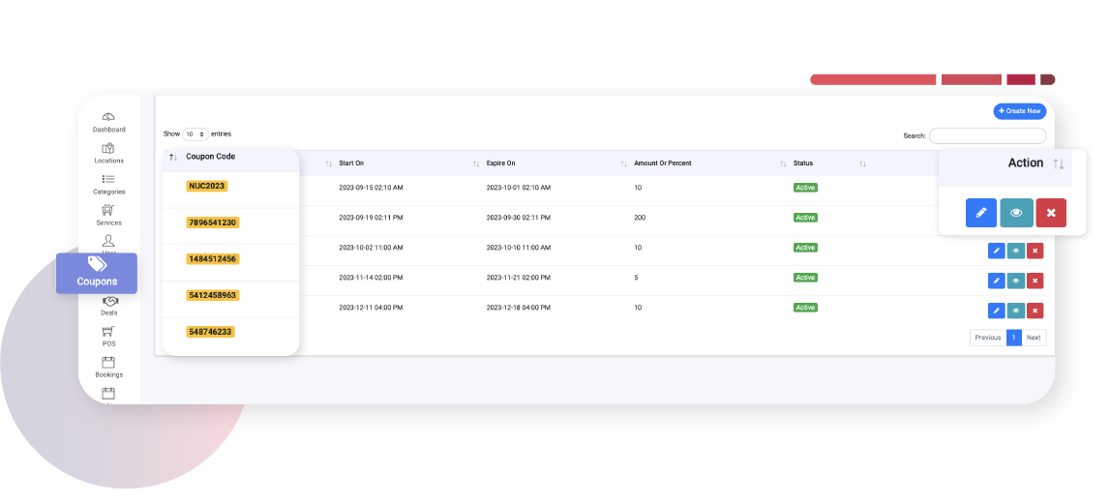1110x504 pixels.
Task: Click the Search input field
Action: (987, 135)
